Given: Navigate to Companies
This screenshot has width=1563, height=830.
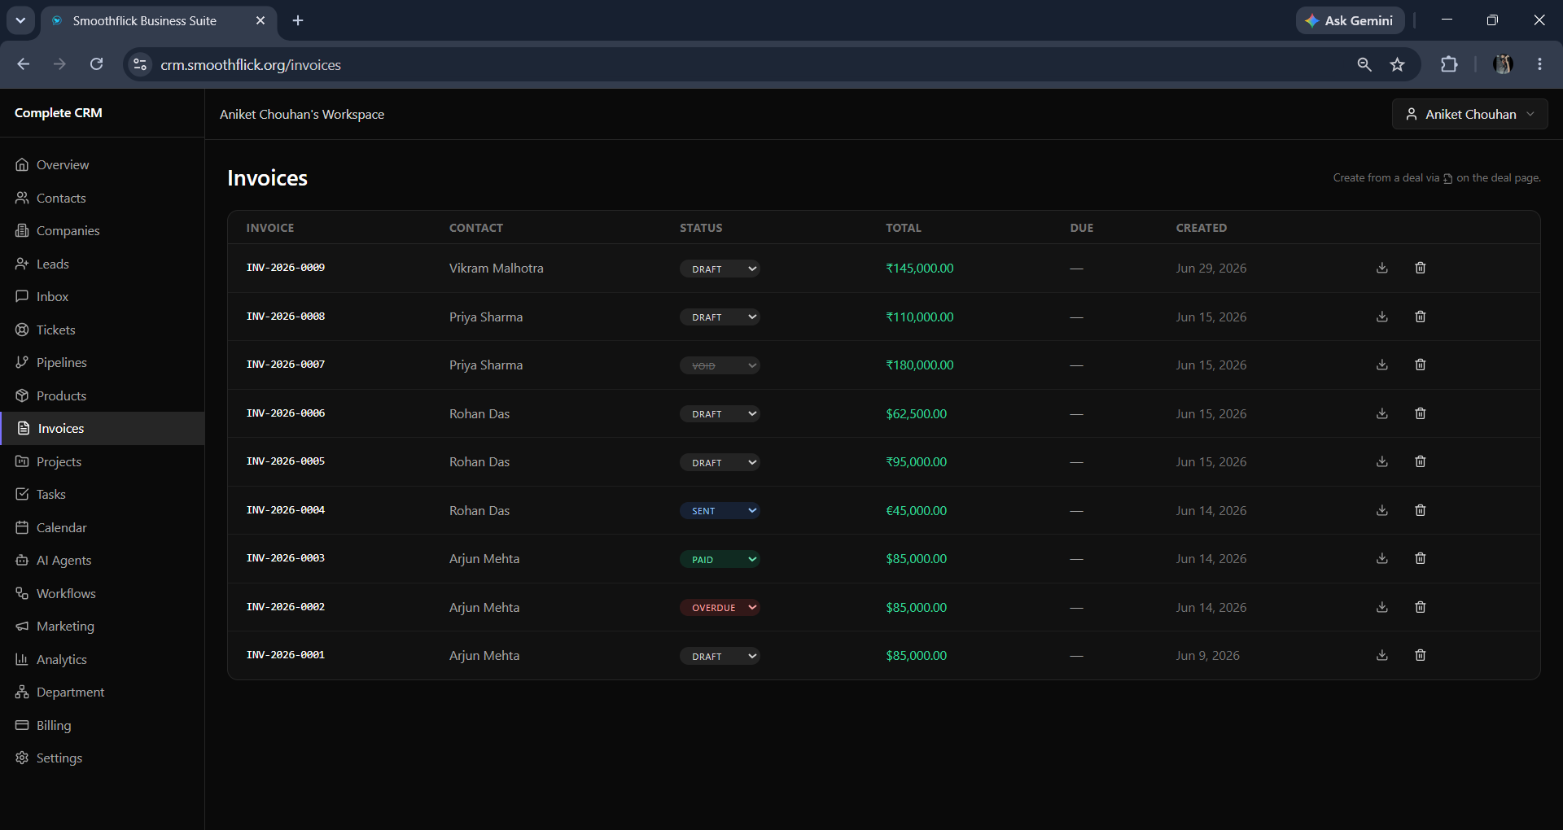Looking at the screenshot, I should (102, 230).
